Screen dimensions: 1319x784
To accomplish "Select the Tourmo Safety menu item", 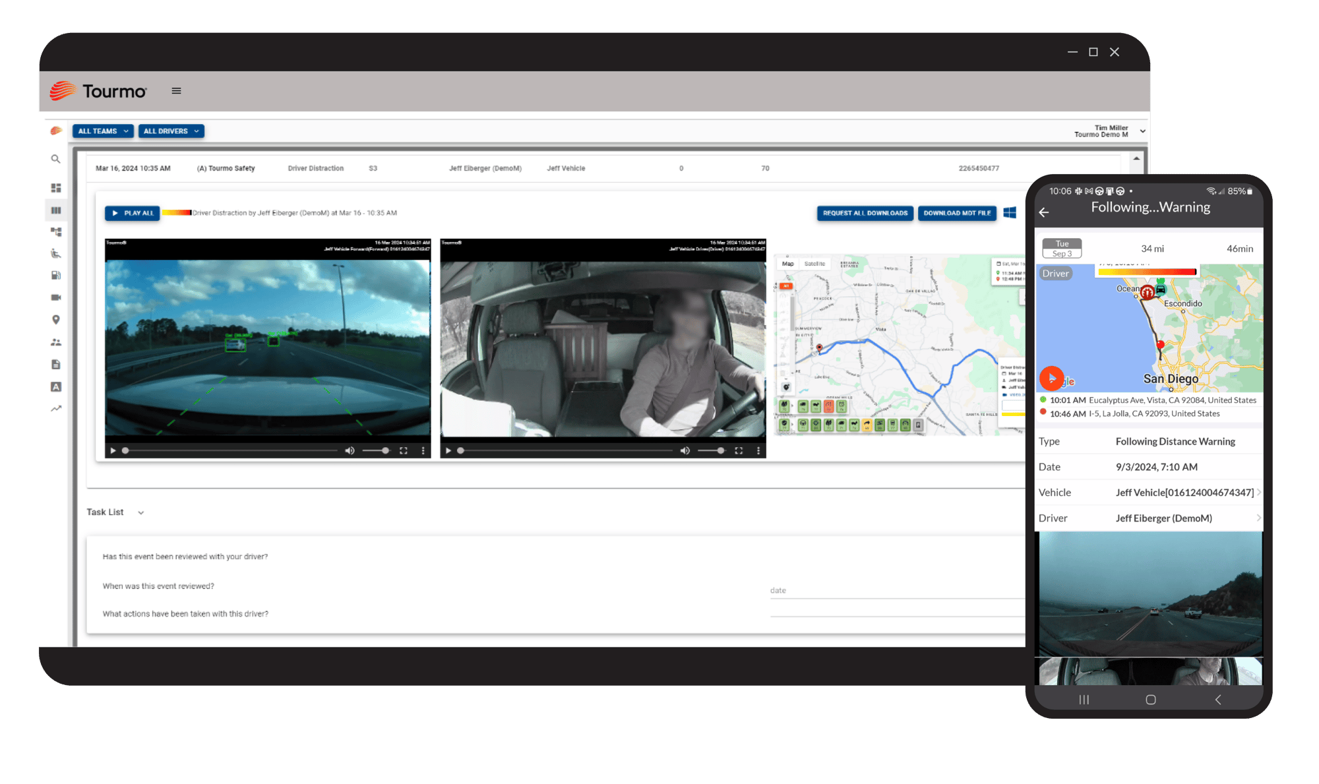I will click(x=229, y=168).
